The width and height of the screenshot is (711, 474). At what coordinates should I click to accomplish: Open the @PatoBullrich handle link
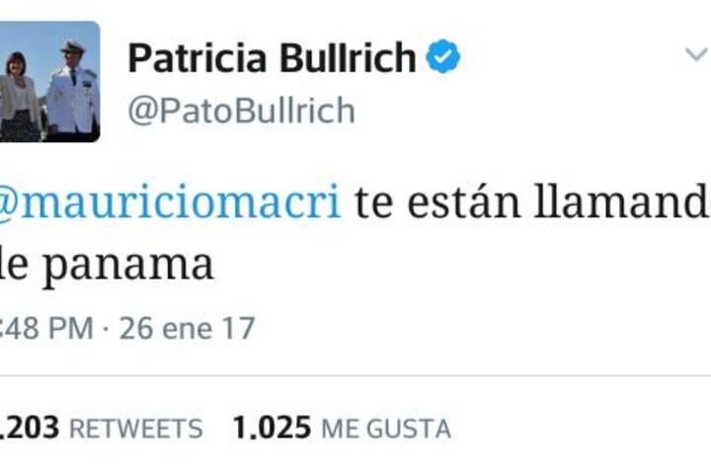coord(241,111)
